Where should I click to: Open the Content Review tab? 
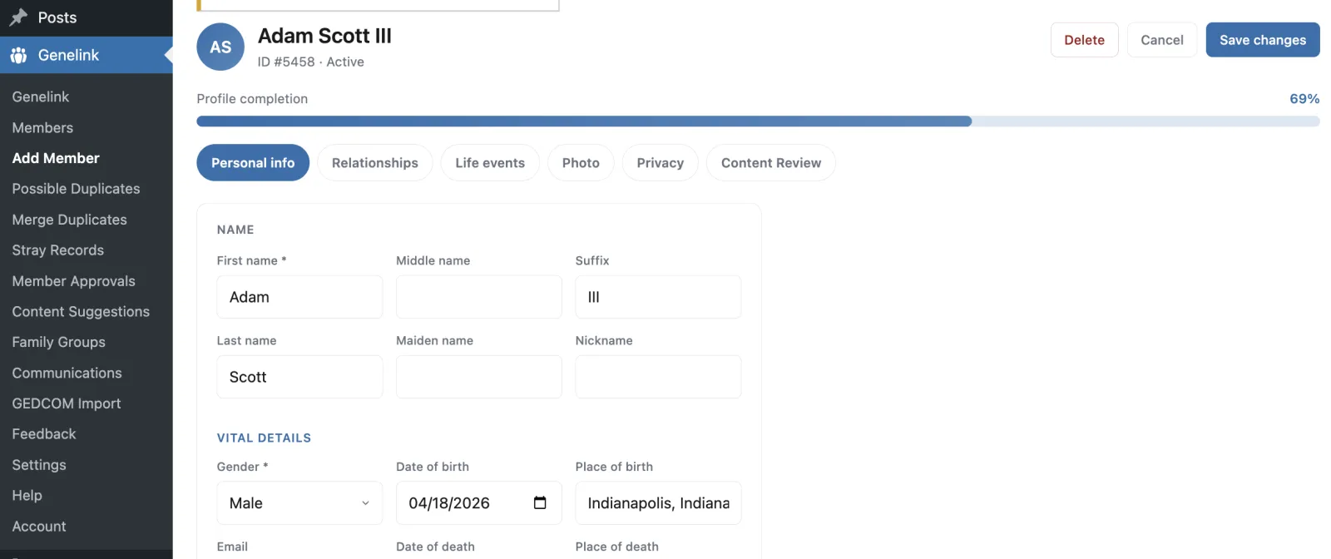771,163
